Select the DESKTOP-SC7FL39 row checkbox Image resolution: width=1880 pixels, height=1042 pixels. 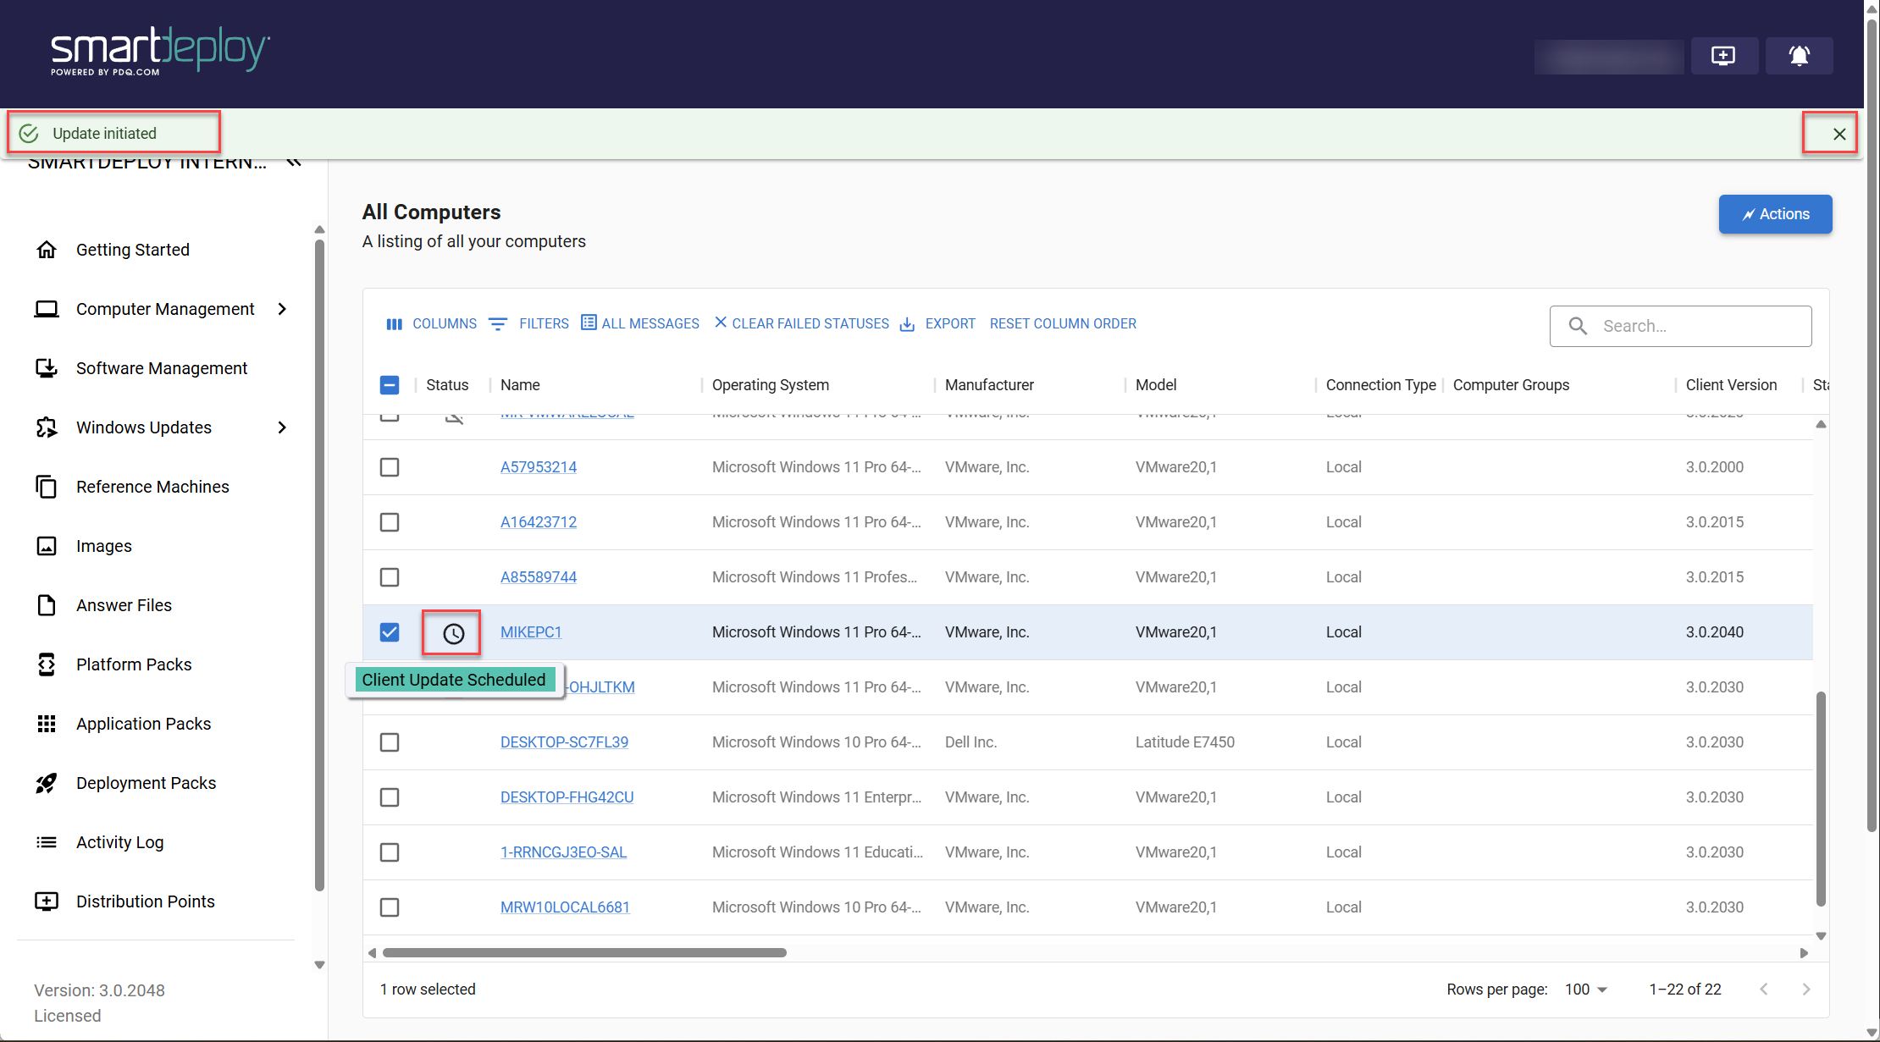[390, 742]
